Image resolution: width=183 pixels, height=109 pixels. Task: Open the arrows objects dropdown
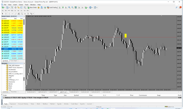click(x=32, y=14)
